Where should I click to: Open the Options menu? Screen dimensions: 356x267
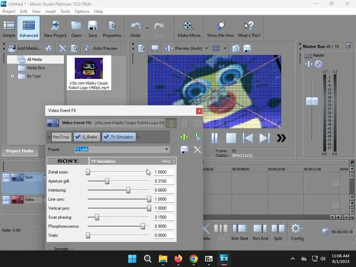tap(82, 11)
